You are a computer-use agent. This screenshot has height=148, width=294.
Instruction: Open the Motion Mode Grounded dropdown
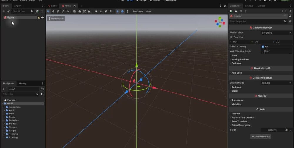point(276,33)
